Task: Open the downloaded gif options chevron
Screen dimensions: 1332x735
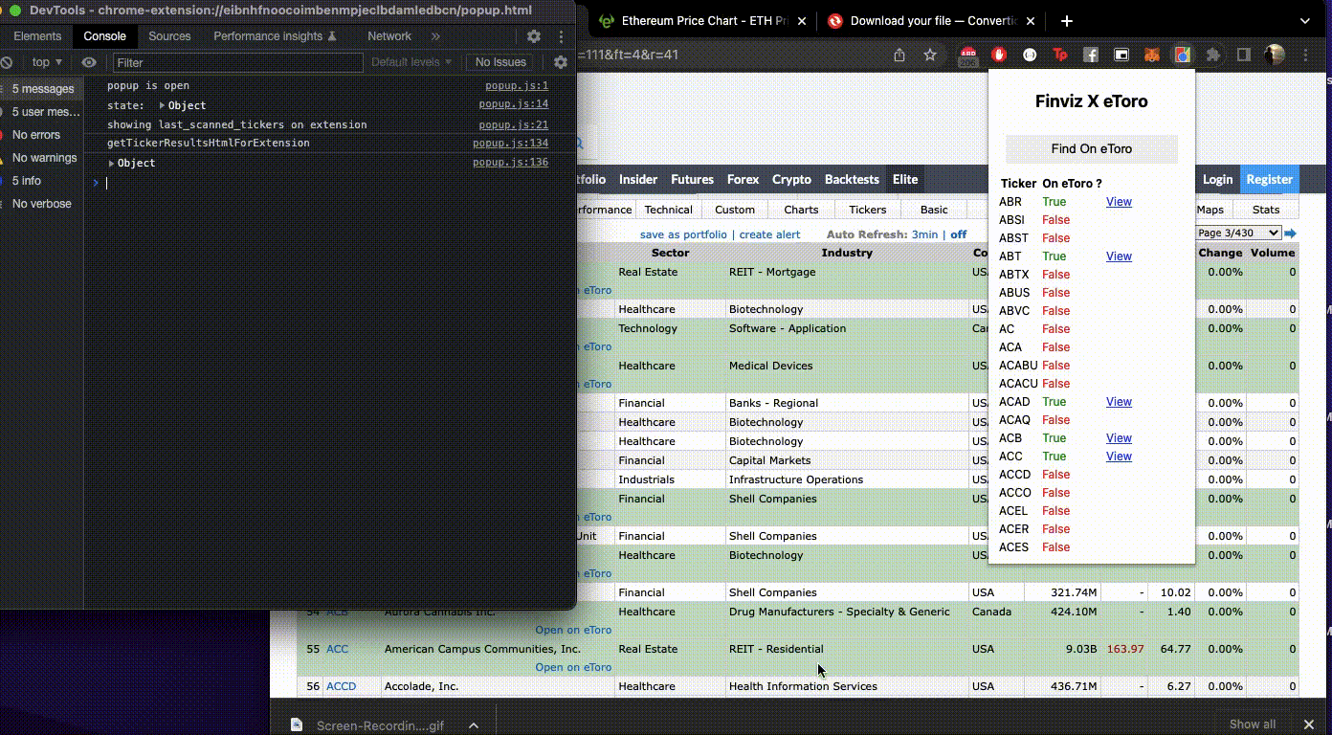Action: pyautogui.click(x=474, y=725)
